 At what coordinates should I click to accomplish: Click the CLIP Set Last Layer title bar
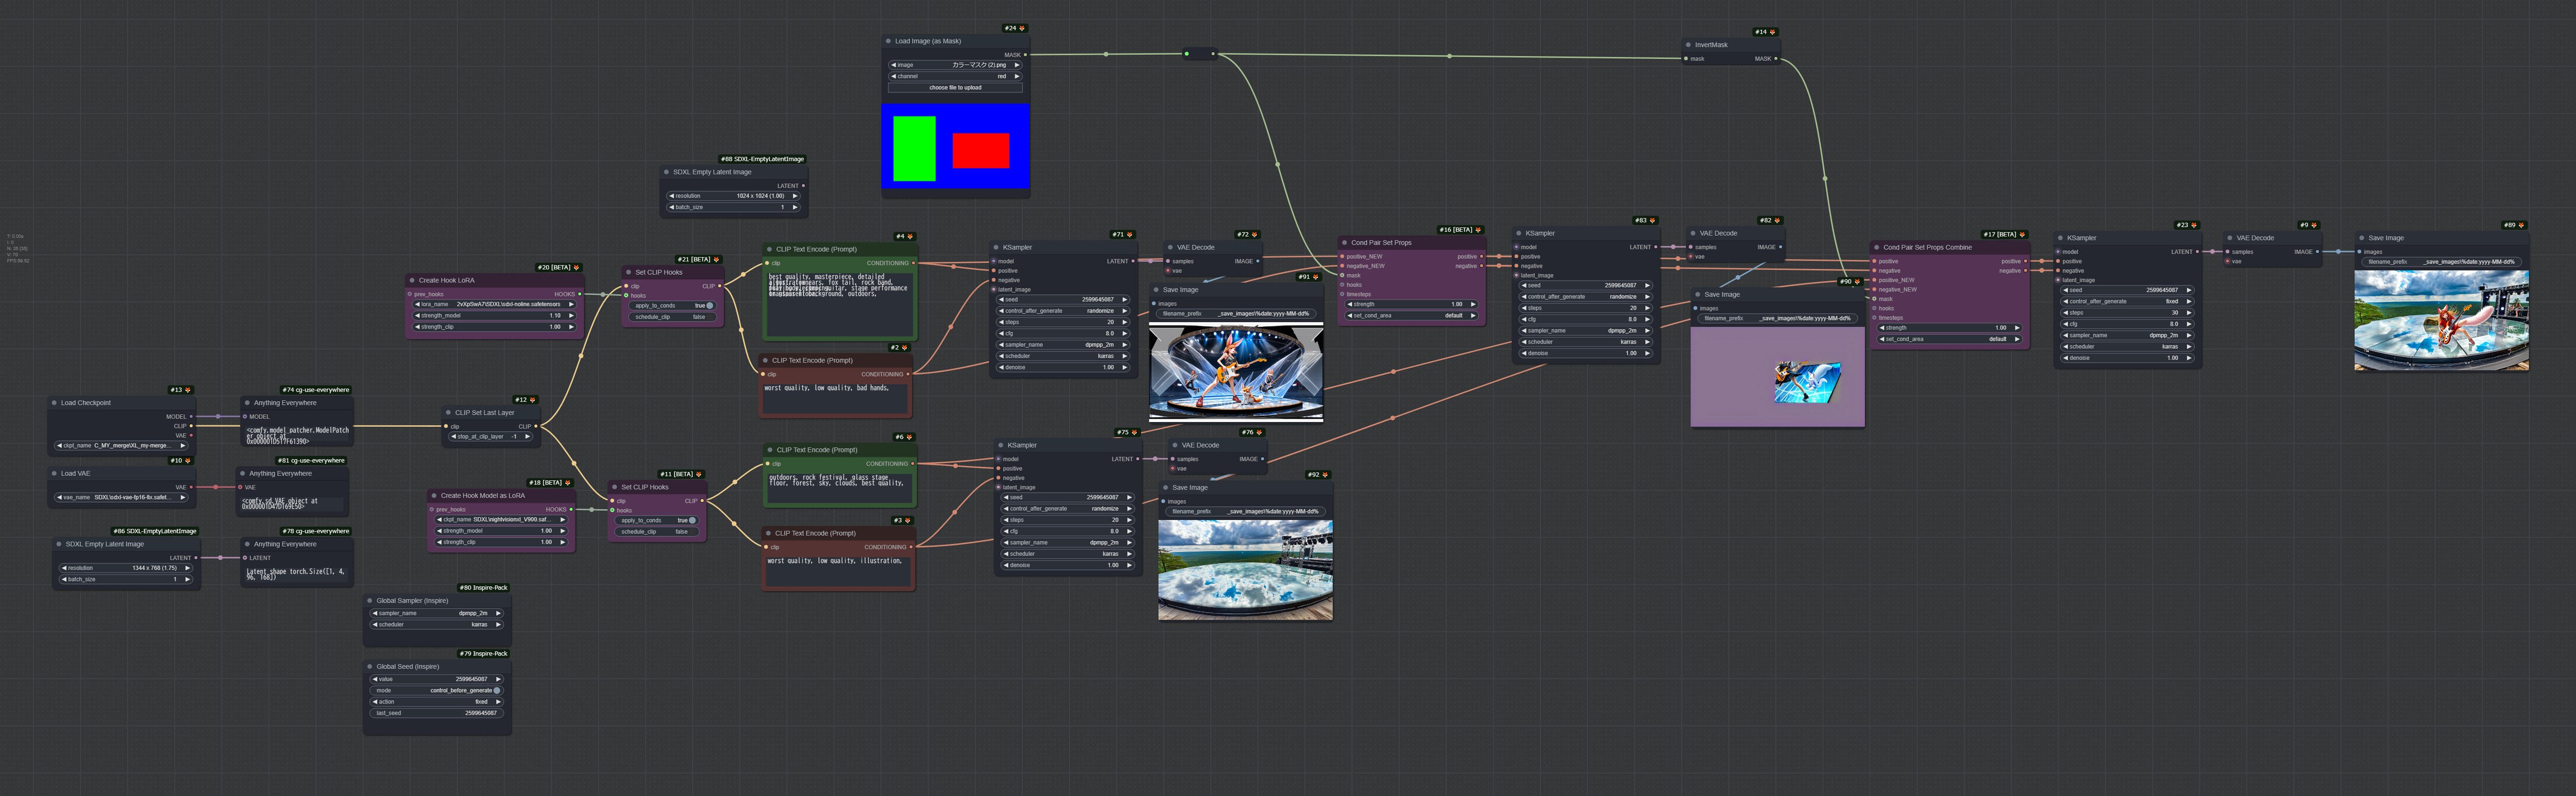coord(485,412)
